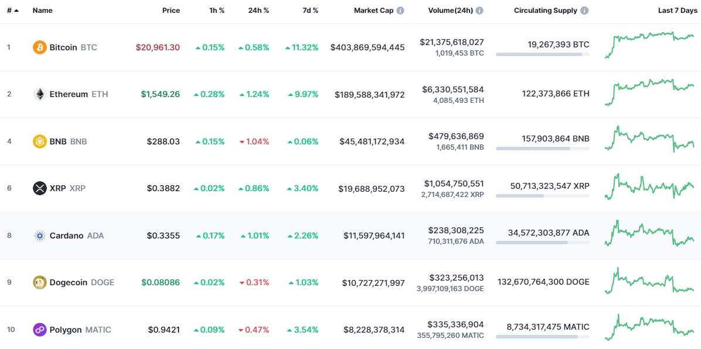Sort the table by Name column
Image resolution: width=701 pixels, height=349 pixels.
42,11
